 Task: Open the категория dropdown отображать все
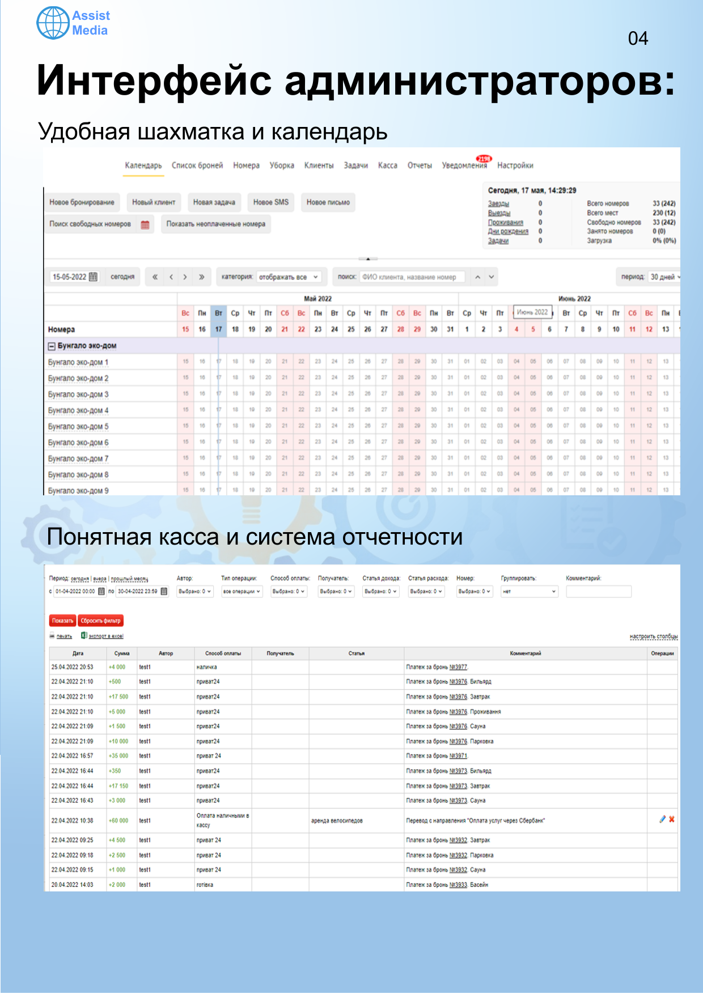289,277
